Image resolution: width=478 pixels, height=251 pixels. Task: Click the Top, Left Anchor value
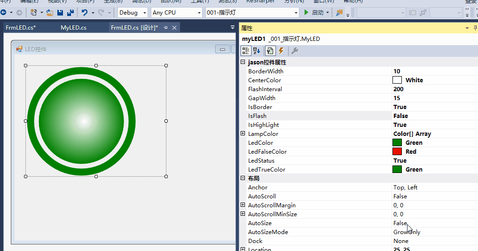click(x=405, y=187)
